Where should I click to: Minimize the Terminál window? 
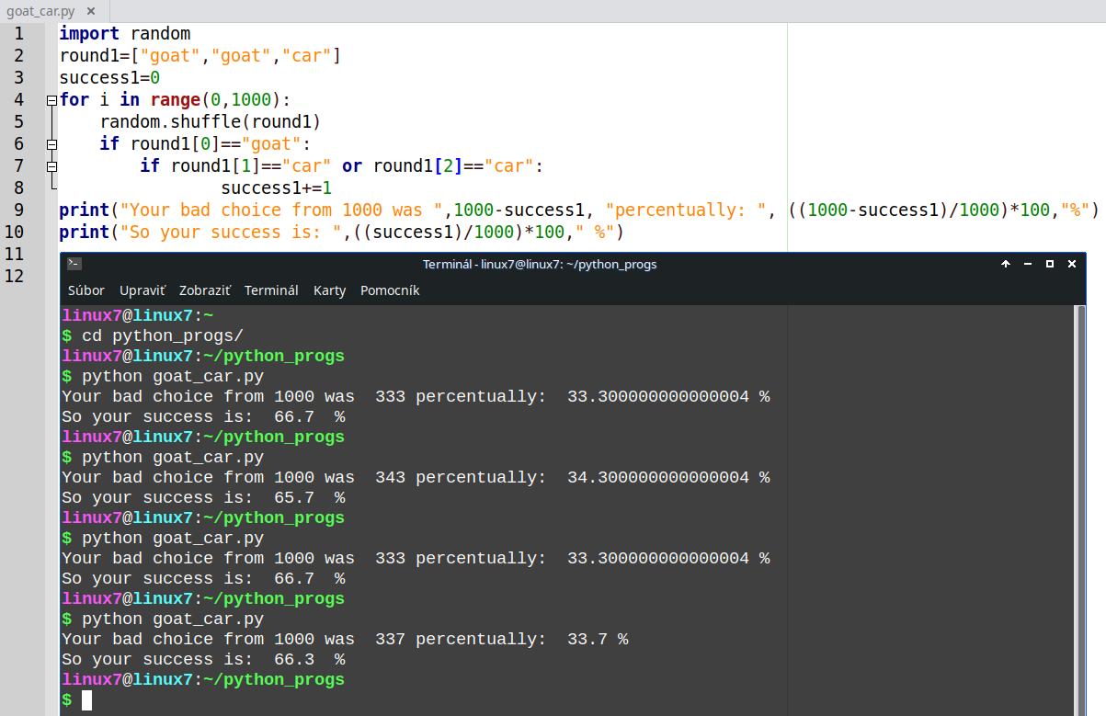coord(1028,264)
